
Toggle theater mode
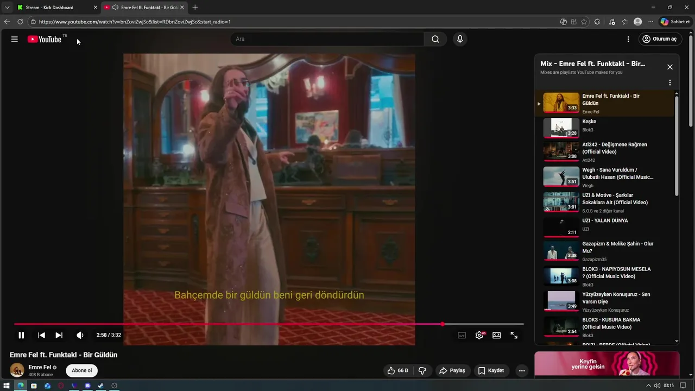(x=496, y=335)
